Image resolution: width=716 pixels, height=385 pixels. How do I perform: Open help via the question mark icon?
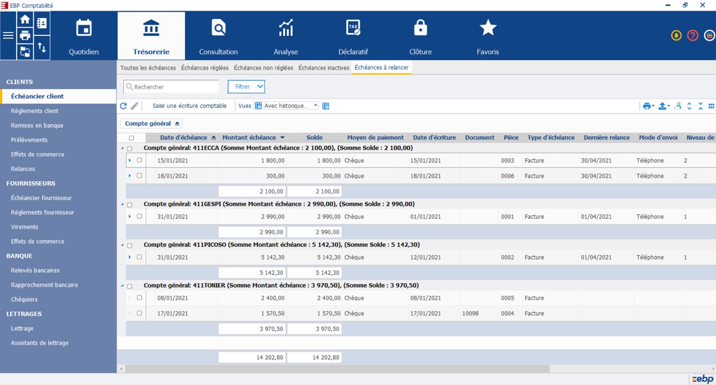click(x=692, y=36)
